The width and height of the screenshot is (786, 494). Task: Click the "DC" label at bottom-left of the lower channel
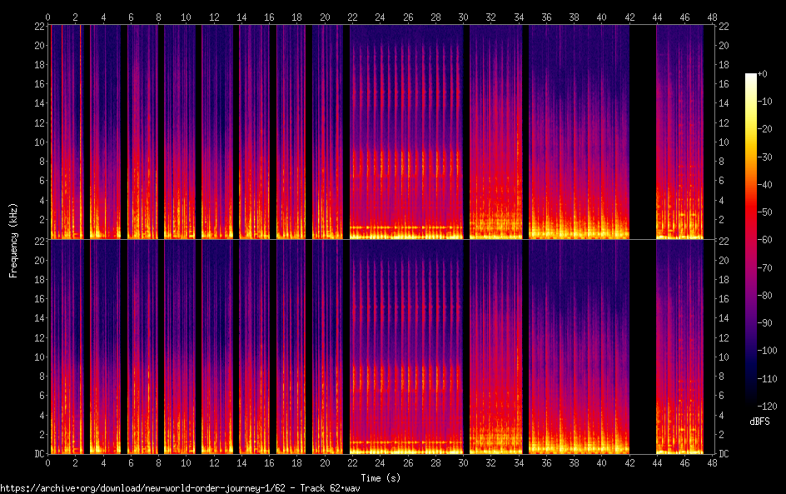pyautogui.click(x=37, y=454)
